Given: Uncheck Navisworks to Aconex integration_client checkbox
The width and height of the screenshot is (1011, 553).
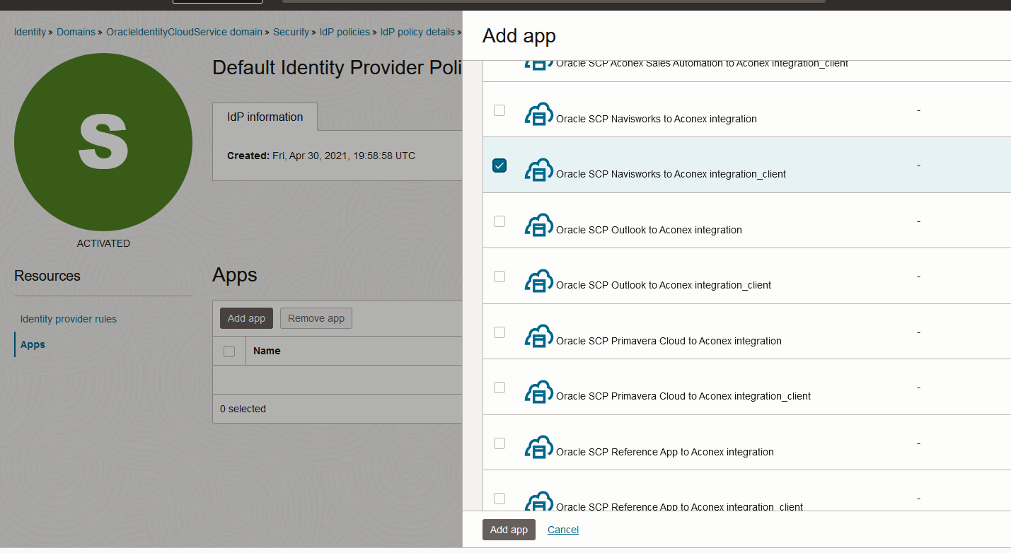Looking at the screenshot, I should pyautogui.click(x=499, y=165).
